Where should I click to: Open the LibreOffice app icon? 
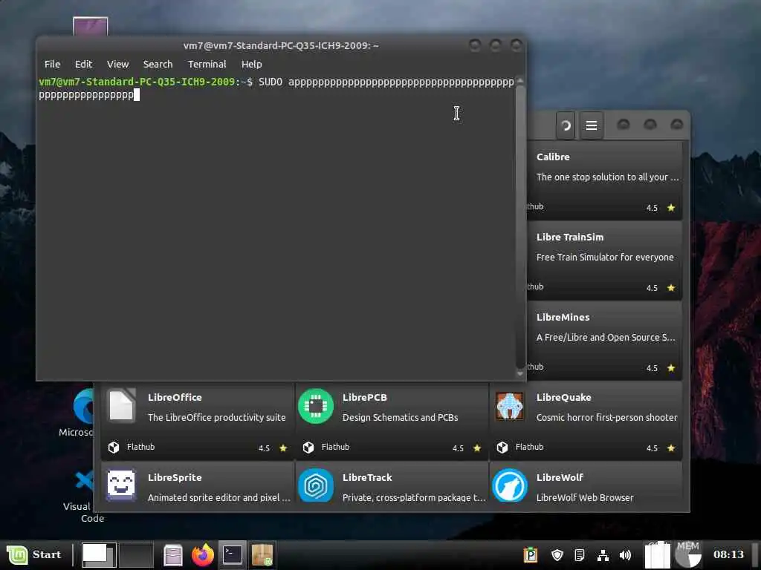121,406
